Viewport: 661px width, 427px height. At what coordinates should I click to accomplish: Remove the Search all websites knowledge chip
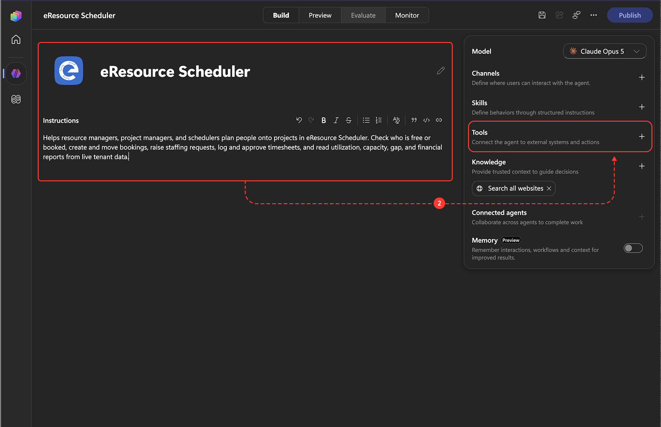[x=549, y=188]
